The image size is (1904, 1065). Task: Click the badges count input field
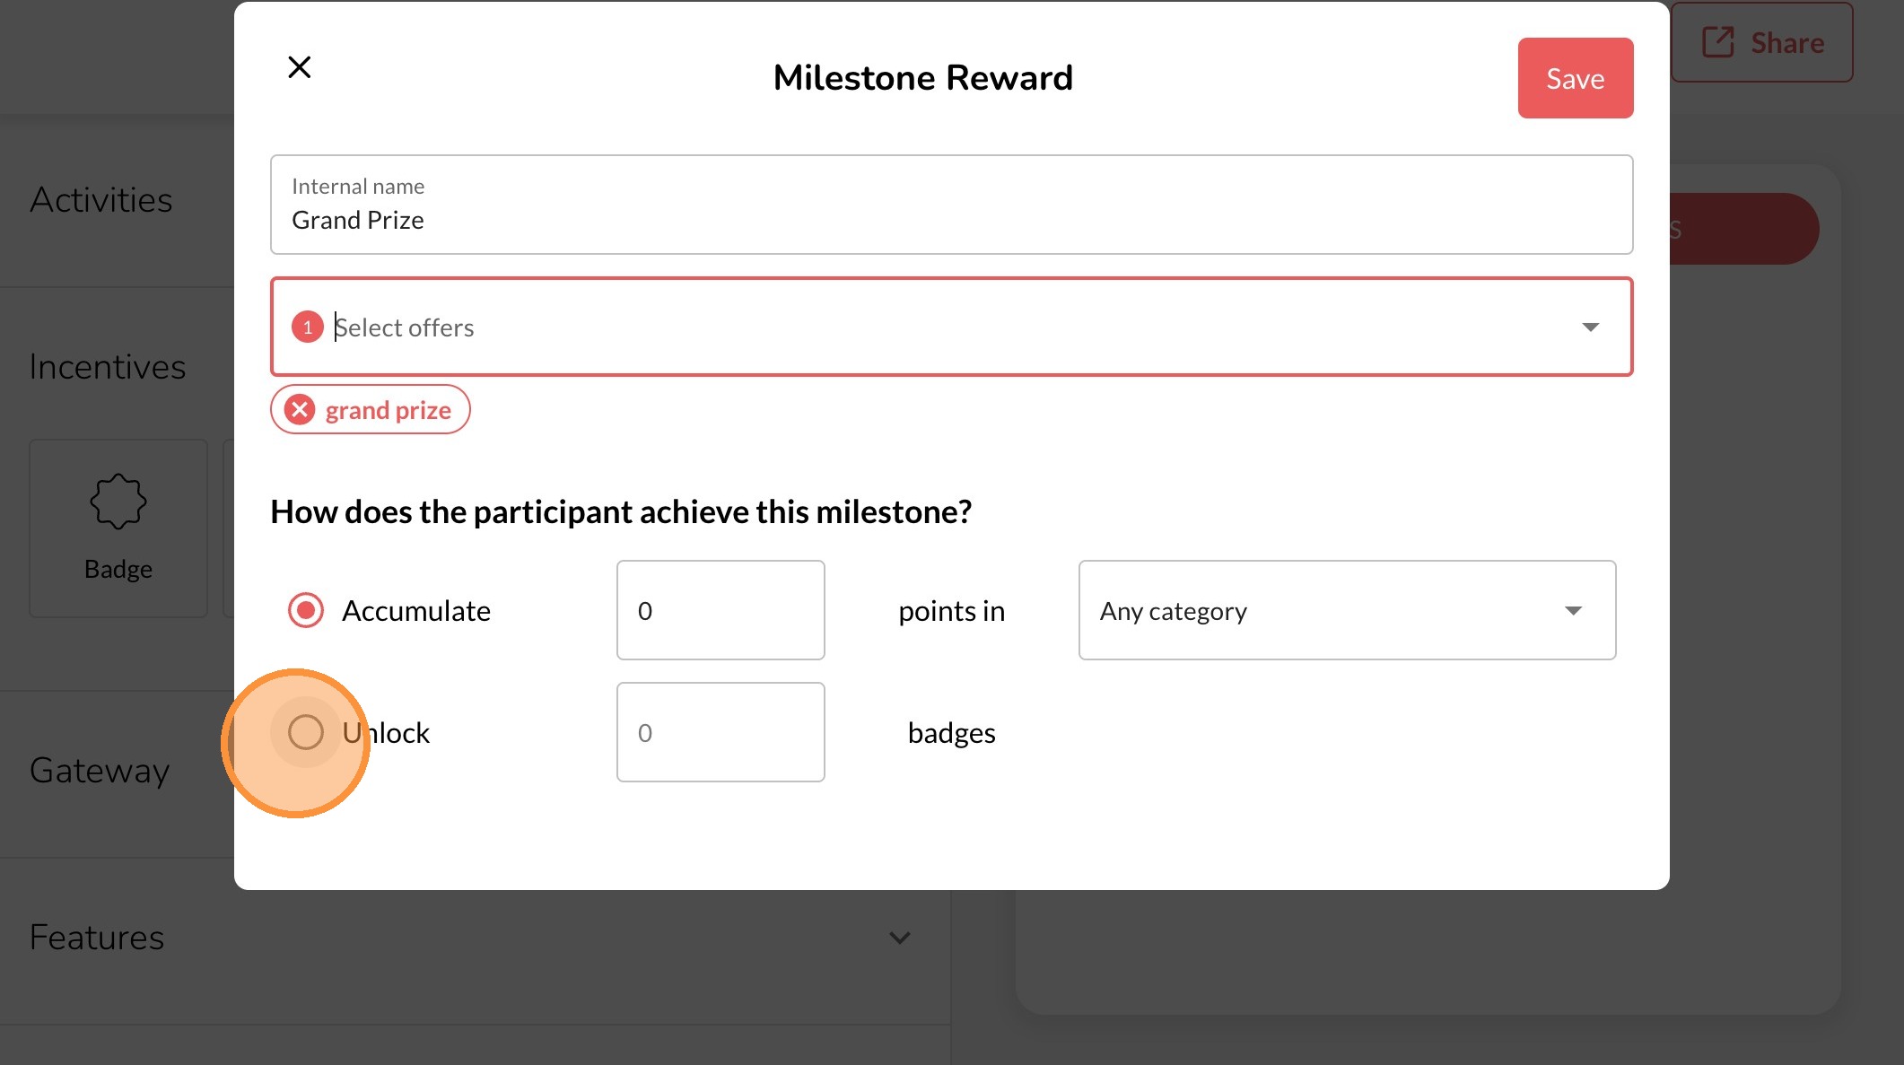pyautogui.click(x=720, y=732)
